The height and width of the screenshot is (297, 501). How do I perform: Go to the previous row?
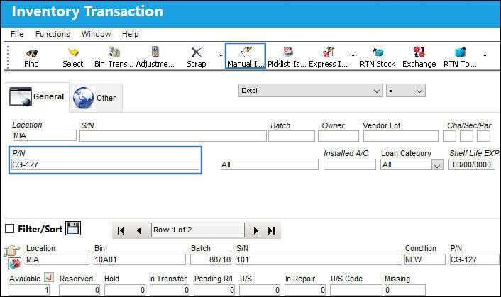click(x=139, y=230)
